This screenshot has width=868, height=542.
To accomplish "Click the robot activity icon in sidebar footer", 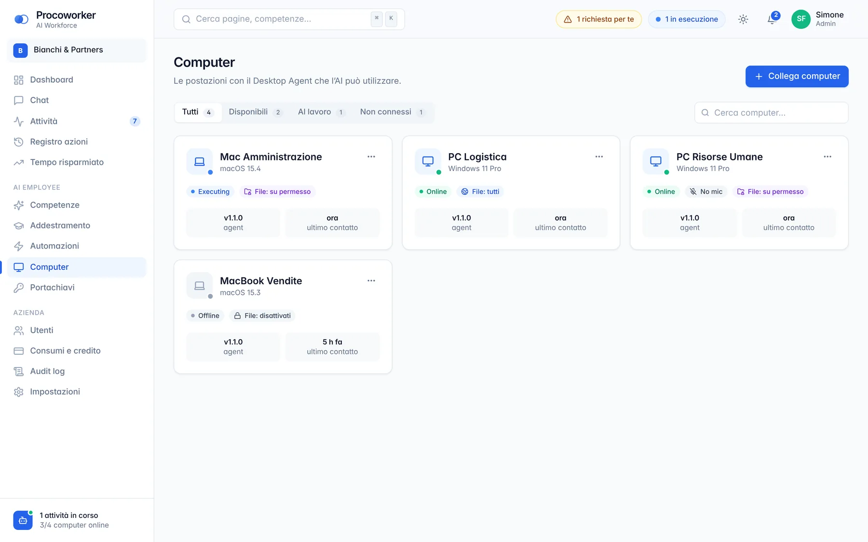I will click(23, 520).
